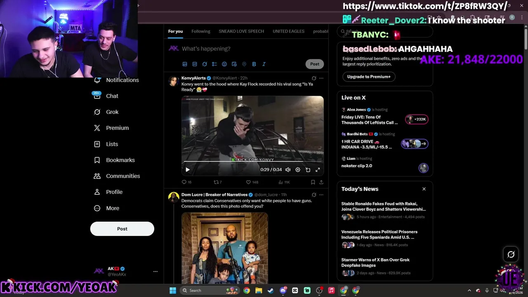Open Grok actions on Dom Lucre post

(314, 195)
